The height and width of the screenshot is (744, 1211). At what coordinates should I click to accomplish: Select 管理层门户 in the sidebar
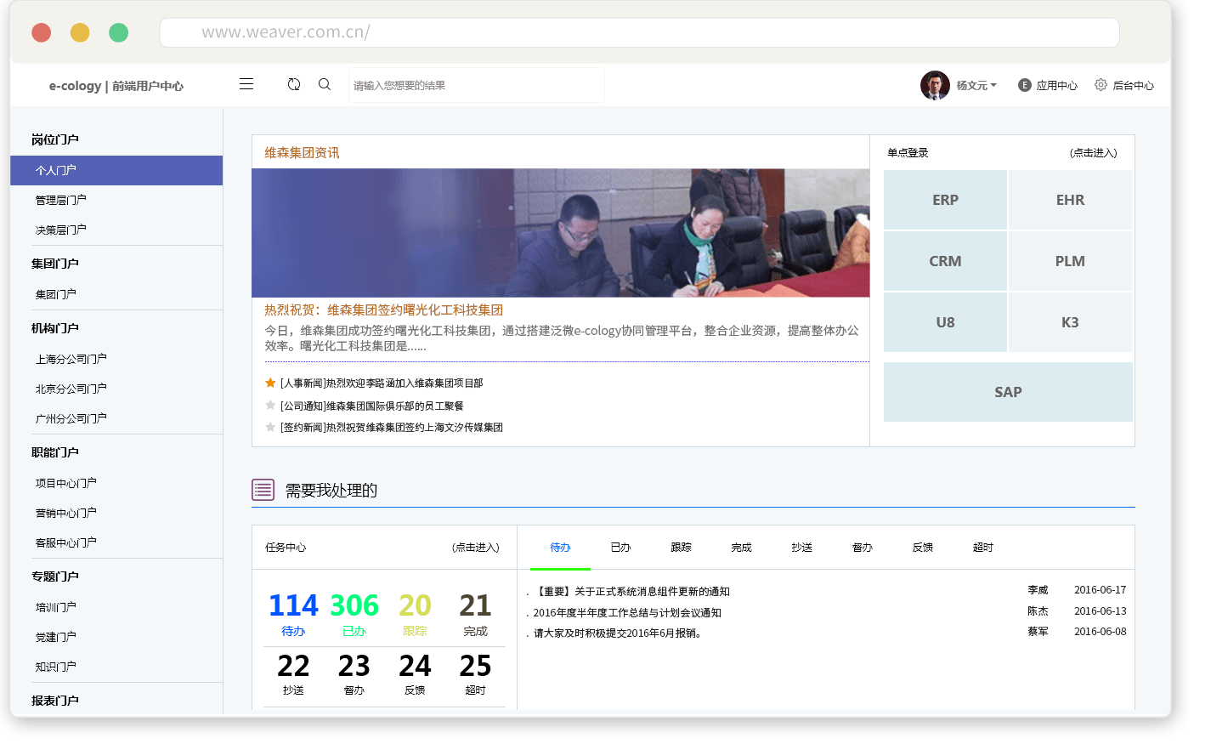[x=61, y=200]
